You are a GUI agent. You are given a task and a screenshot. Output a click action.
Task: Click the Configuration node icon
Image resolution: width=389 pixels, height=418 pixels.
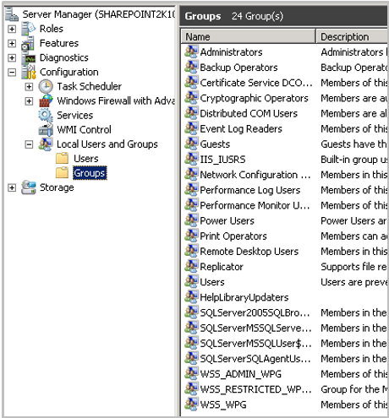tap(29, 72)
